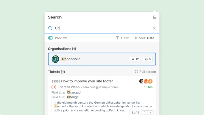Click the HI priority badge icon

(x=54, y=87)
